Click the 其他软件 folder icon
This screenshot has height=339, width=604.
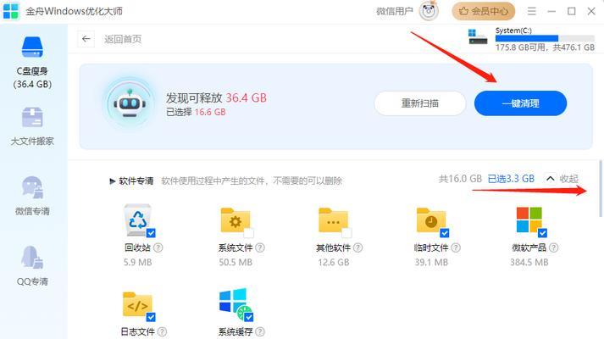333,220
